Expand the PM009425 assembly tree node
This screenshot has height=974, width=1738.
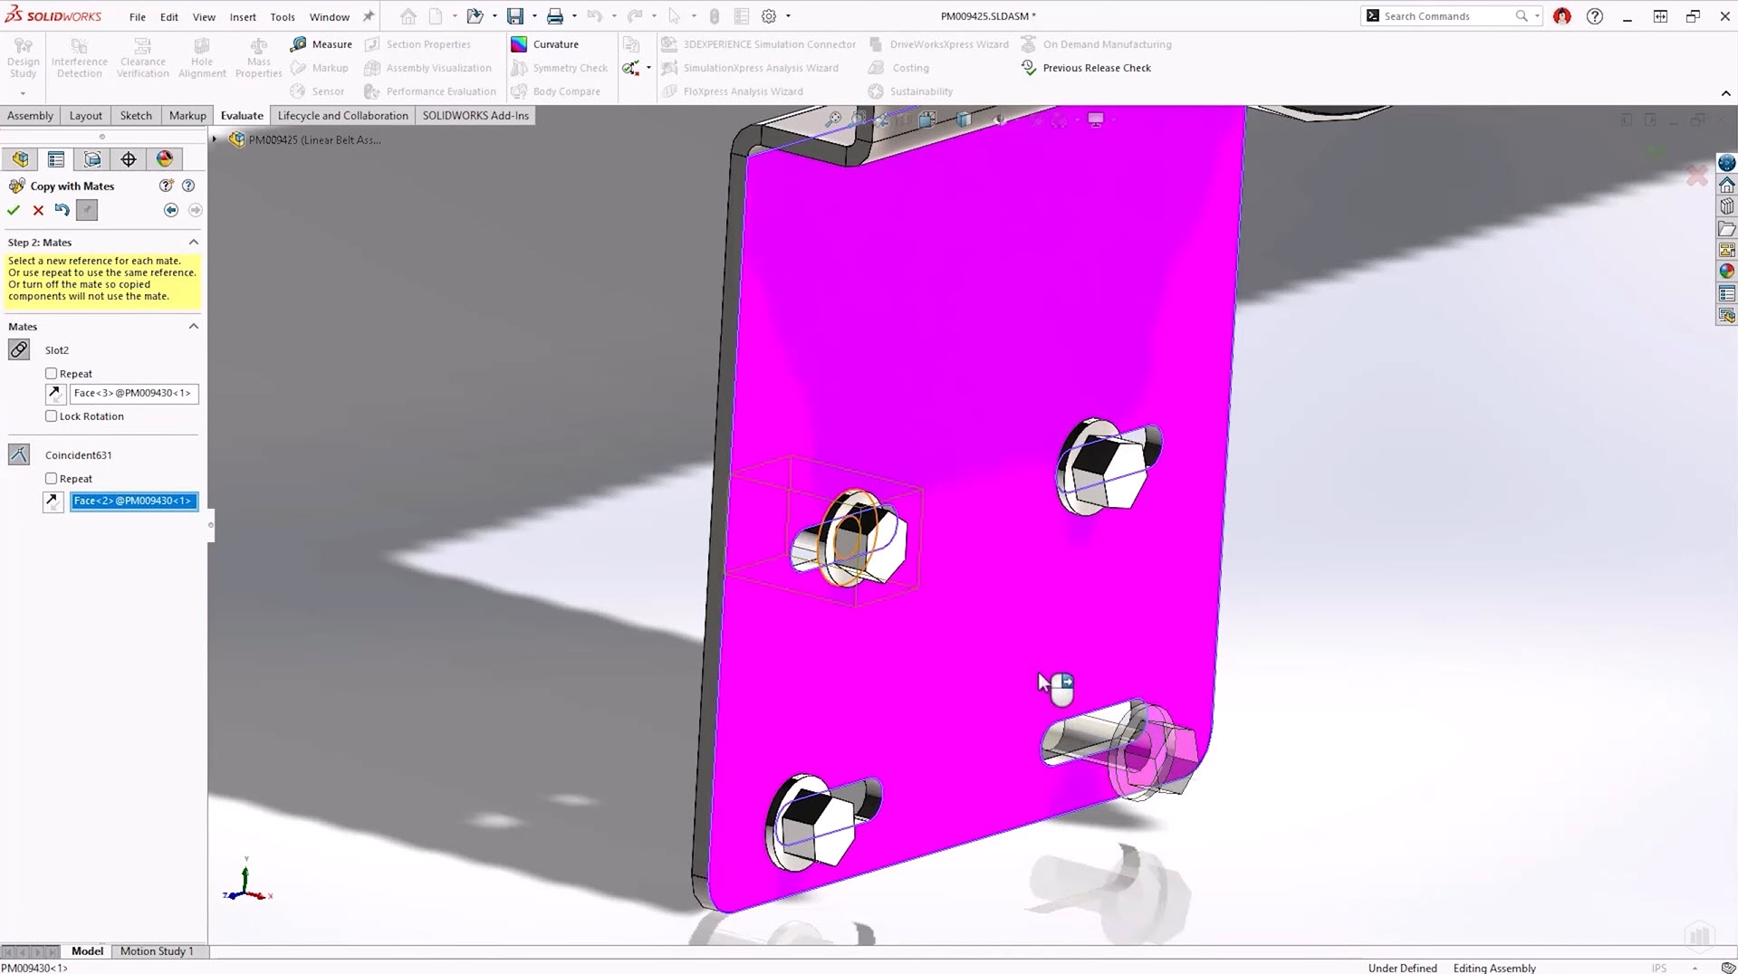click(x=215, y=139)
